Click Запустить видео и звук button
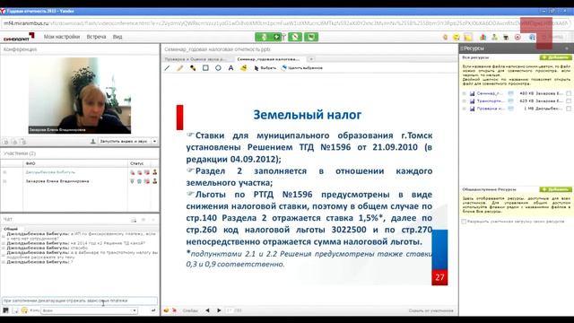This screenshot has height=323, width=574. point(124,142)
